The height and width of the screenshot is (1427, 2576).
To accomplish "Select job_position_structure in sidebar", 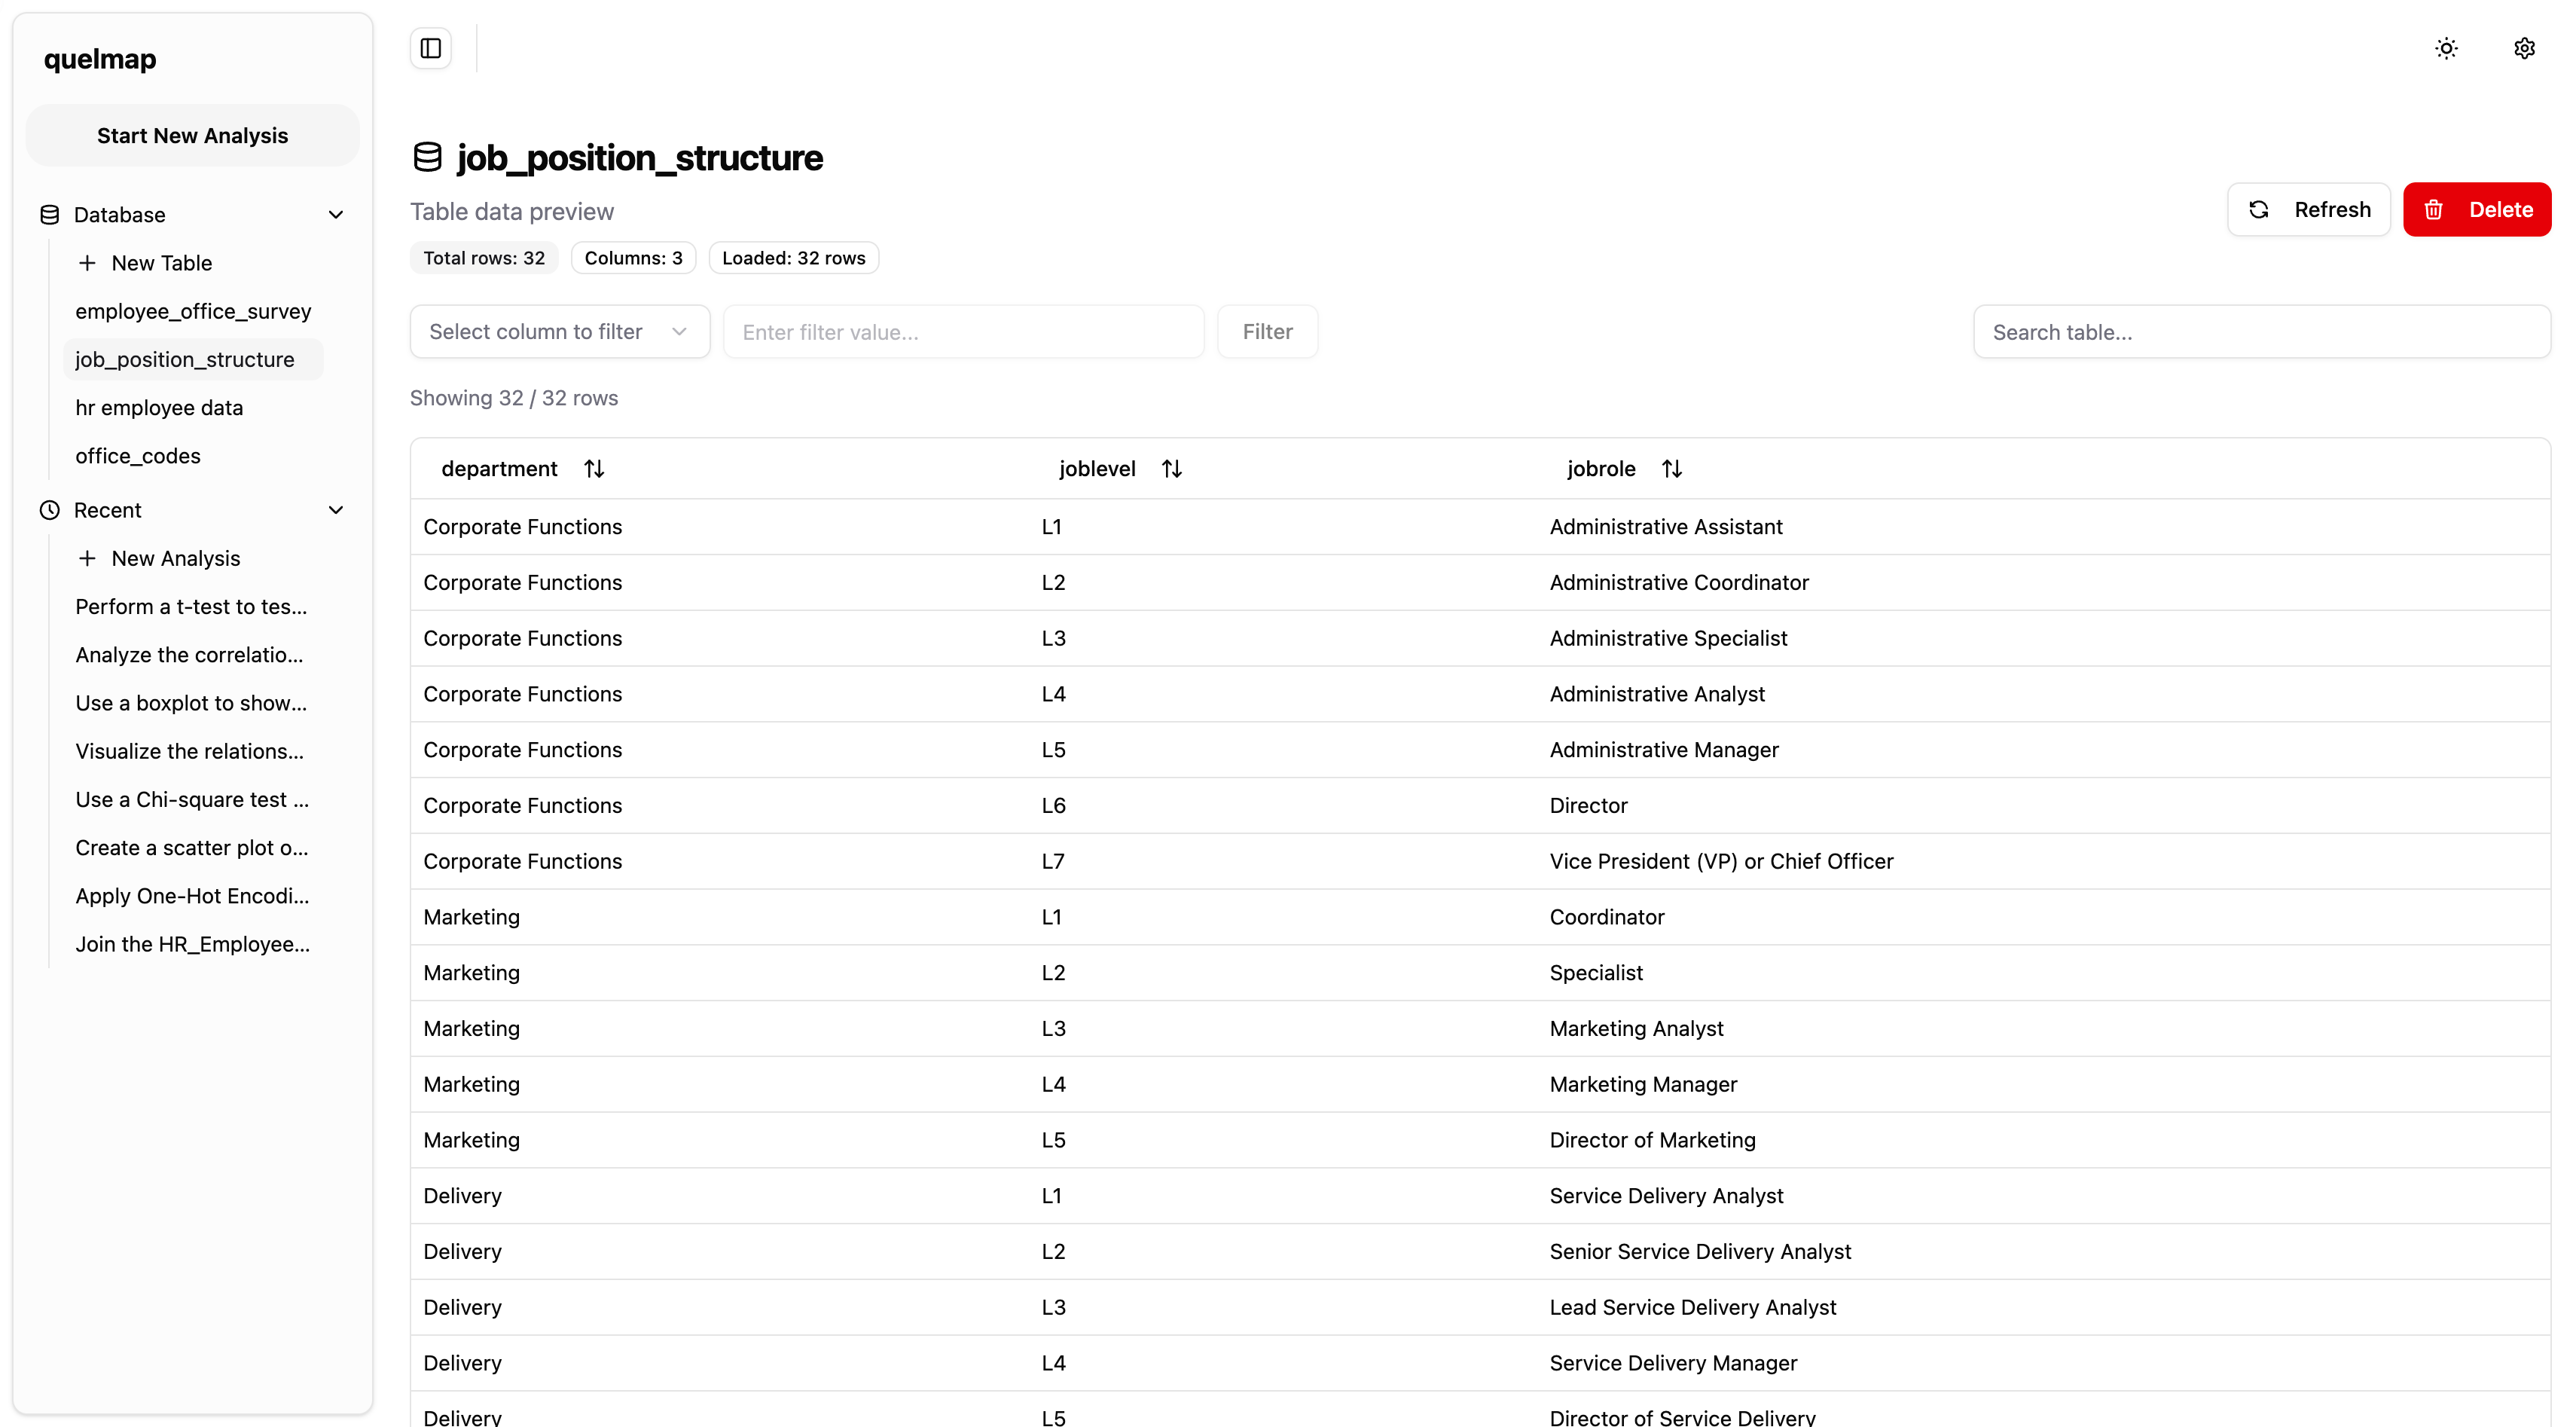I will click(193, 359).
